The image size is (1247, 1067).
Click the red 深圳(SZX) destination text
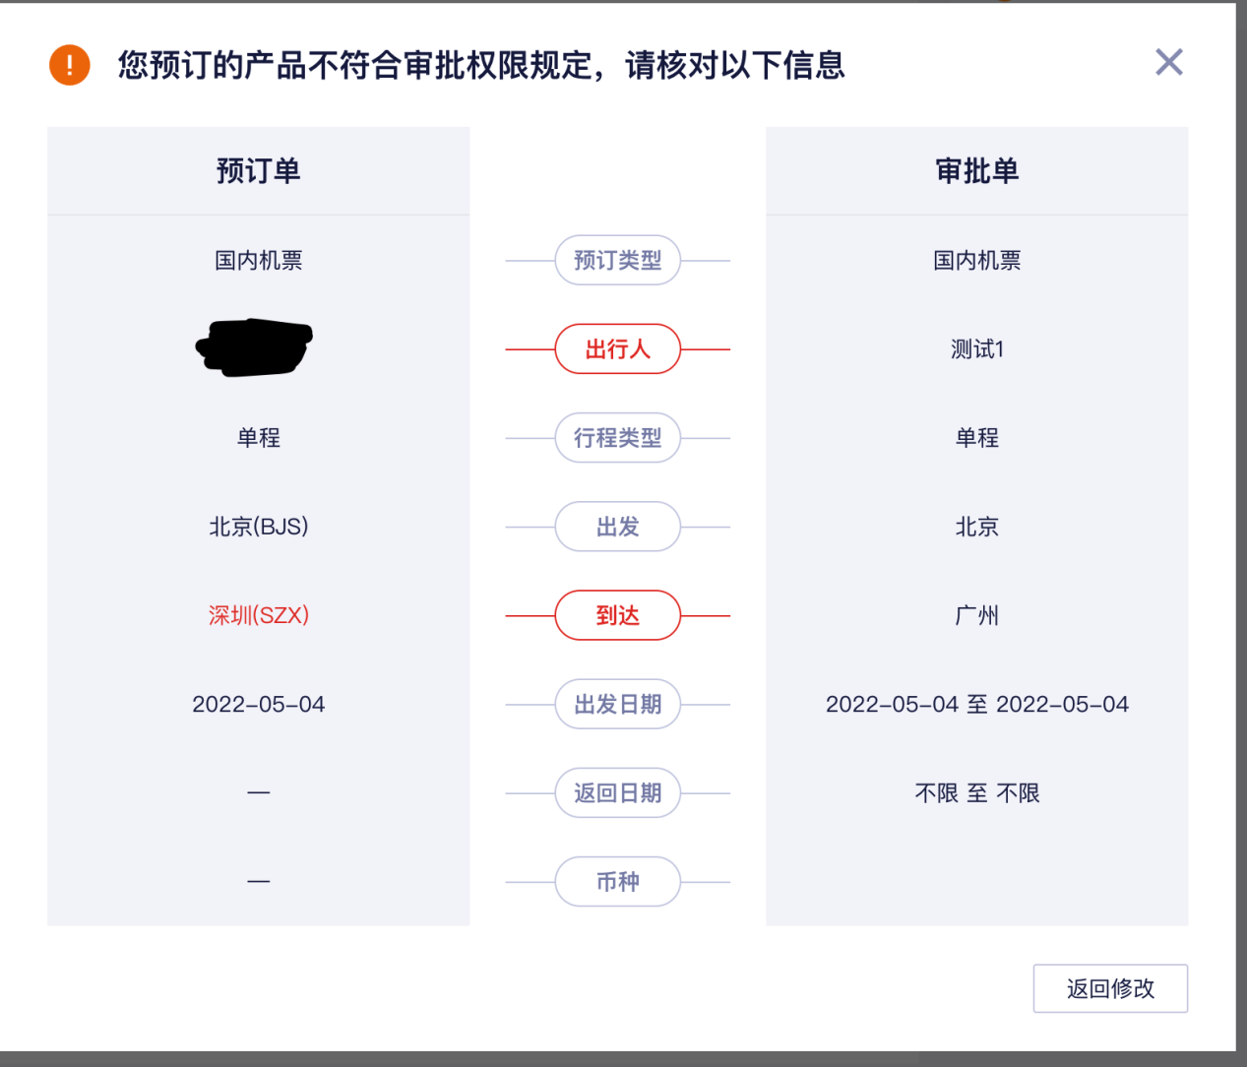259,615
